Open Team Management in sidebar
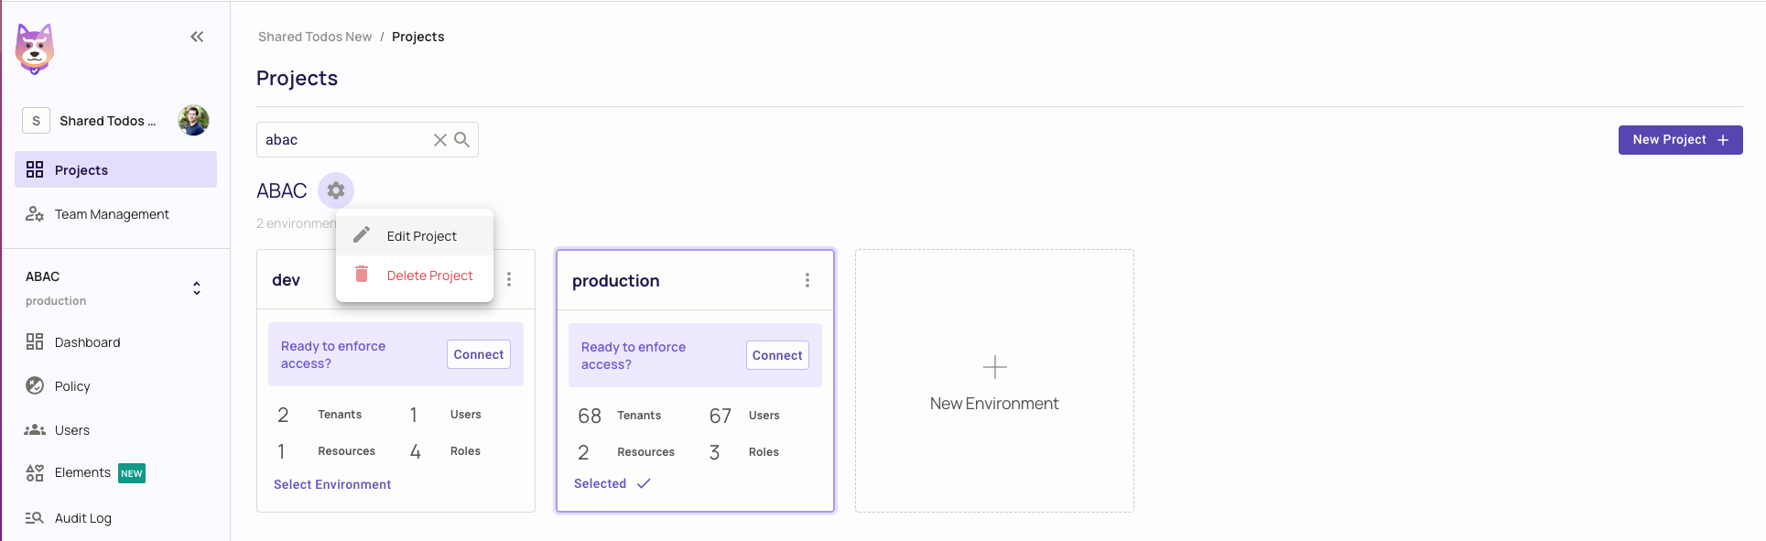 (x=112, y=214)
